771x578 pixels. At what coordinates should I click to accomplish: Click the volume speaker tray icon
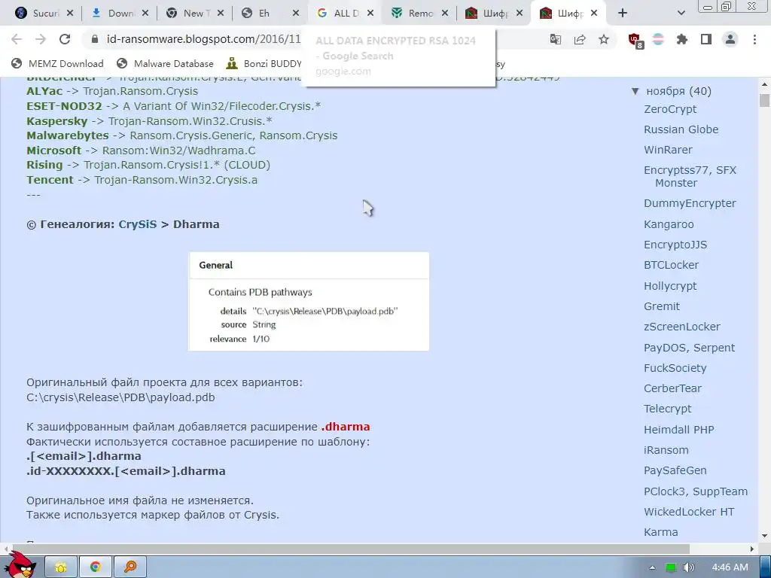coord(688,567)
